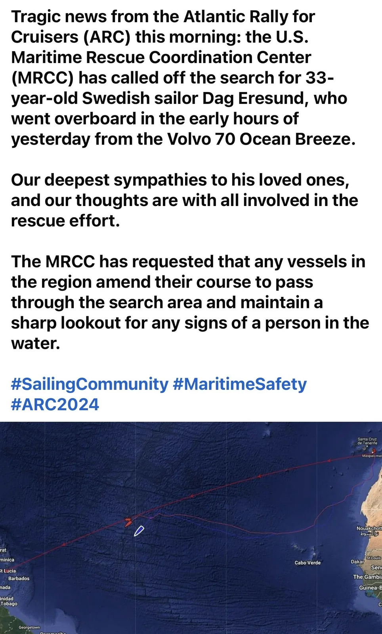The width and height of the screenshot is (382, 634).
Task: Tap the Tobago map label
Action: [9, 604]
